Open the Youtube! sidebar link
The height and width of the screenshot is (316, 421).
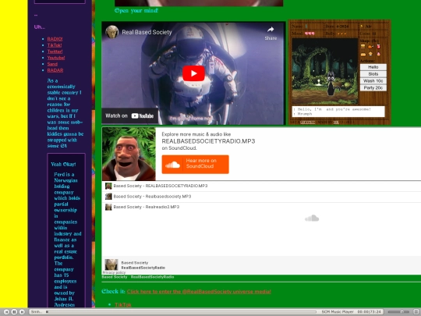point(56,58)
